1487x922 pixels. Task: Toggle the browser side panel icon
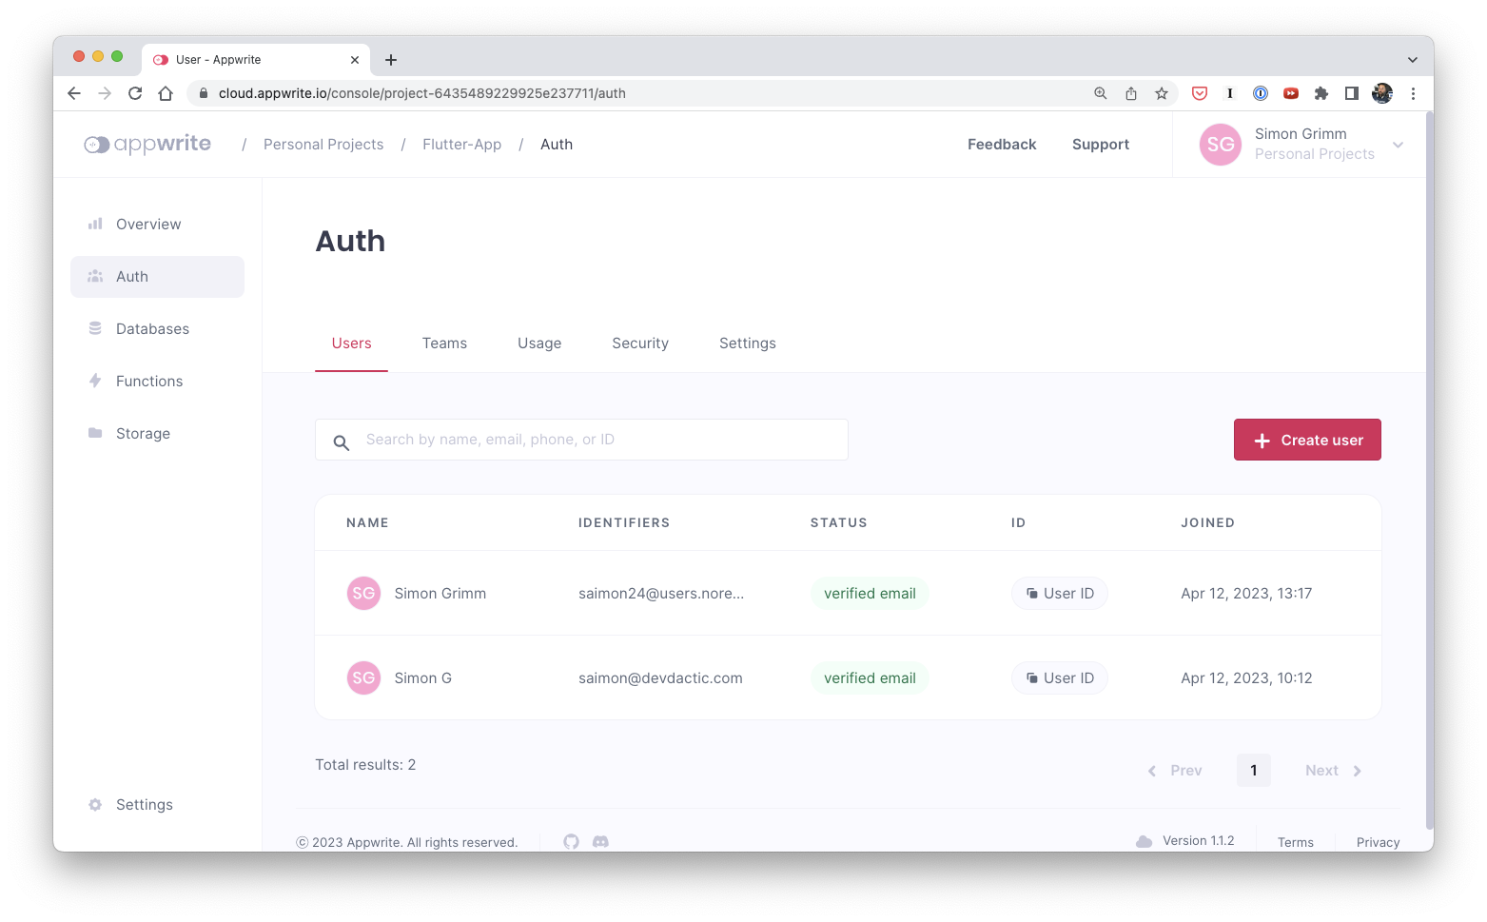tap(1352, 93)
